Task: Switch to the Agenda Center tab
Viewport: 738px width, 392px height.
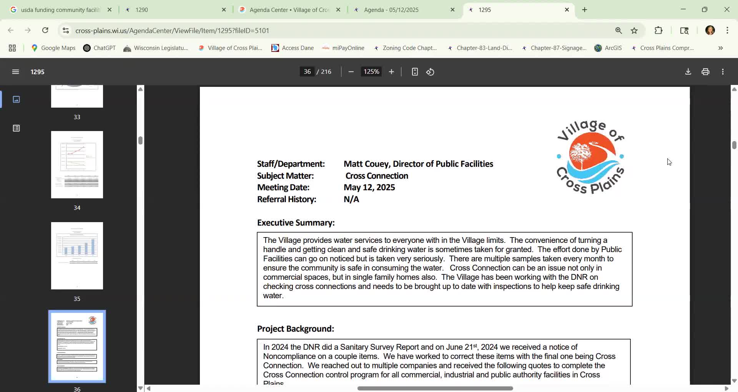Action: 289,10
